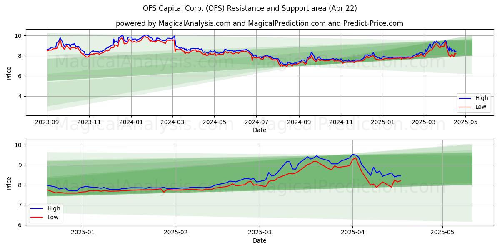Click the '2024-09' date tick label
This screenshot has height=250, width=500.
[299, 122]
